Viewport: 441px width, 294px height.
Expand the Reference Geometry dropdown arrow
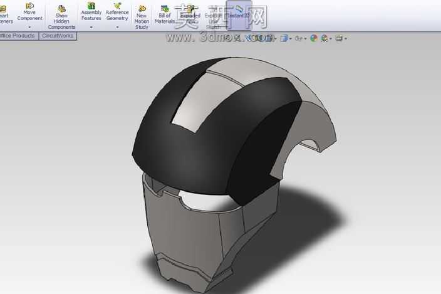click(117, 28)
